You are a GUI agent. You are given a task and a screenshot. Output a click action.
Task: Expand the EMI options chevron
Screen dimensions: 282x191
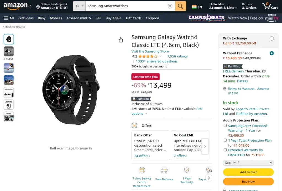146,113
